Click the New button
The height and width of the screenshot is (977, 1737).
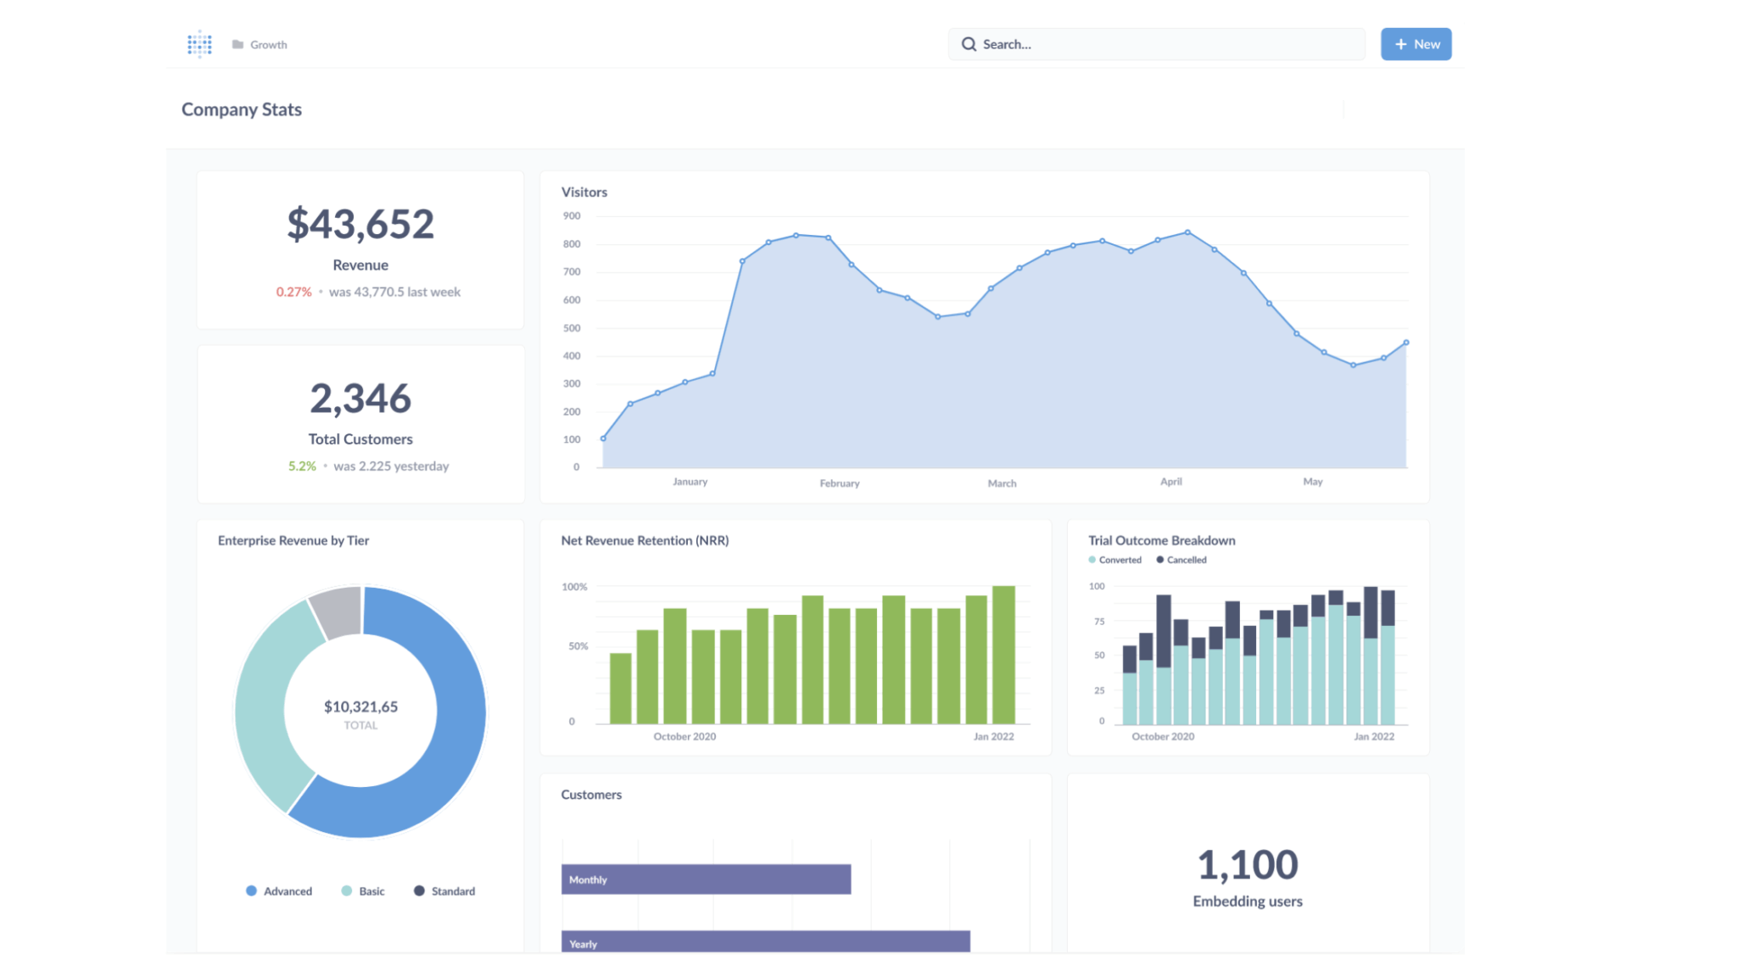pyautogui.click(x=1416, y=44)
